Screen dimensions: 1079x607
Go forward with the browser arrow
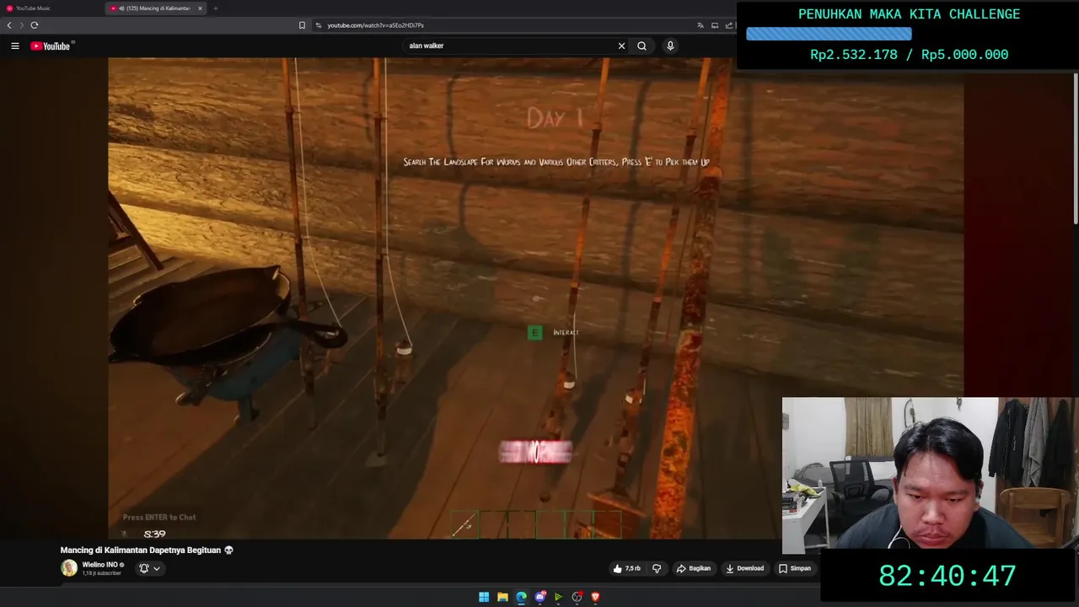coord(22,25)
